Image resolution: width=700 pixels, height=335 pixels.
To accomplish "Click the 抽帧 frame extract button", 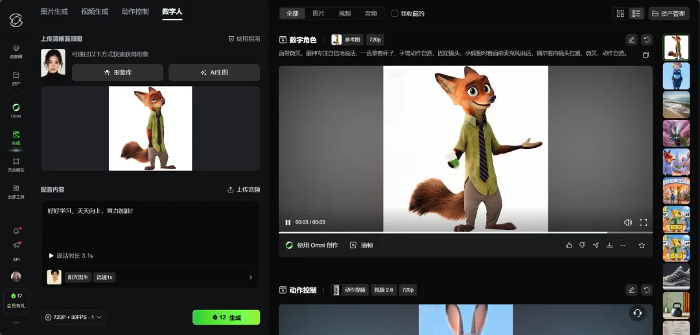I will click(x=362, y=245).
